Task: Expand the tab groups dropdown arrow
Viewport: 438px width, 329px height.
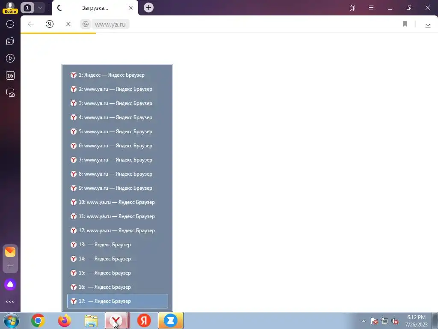Action: pyautogui.click(x=40, y=8)
